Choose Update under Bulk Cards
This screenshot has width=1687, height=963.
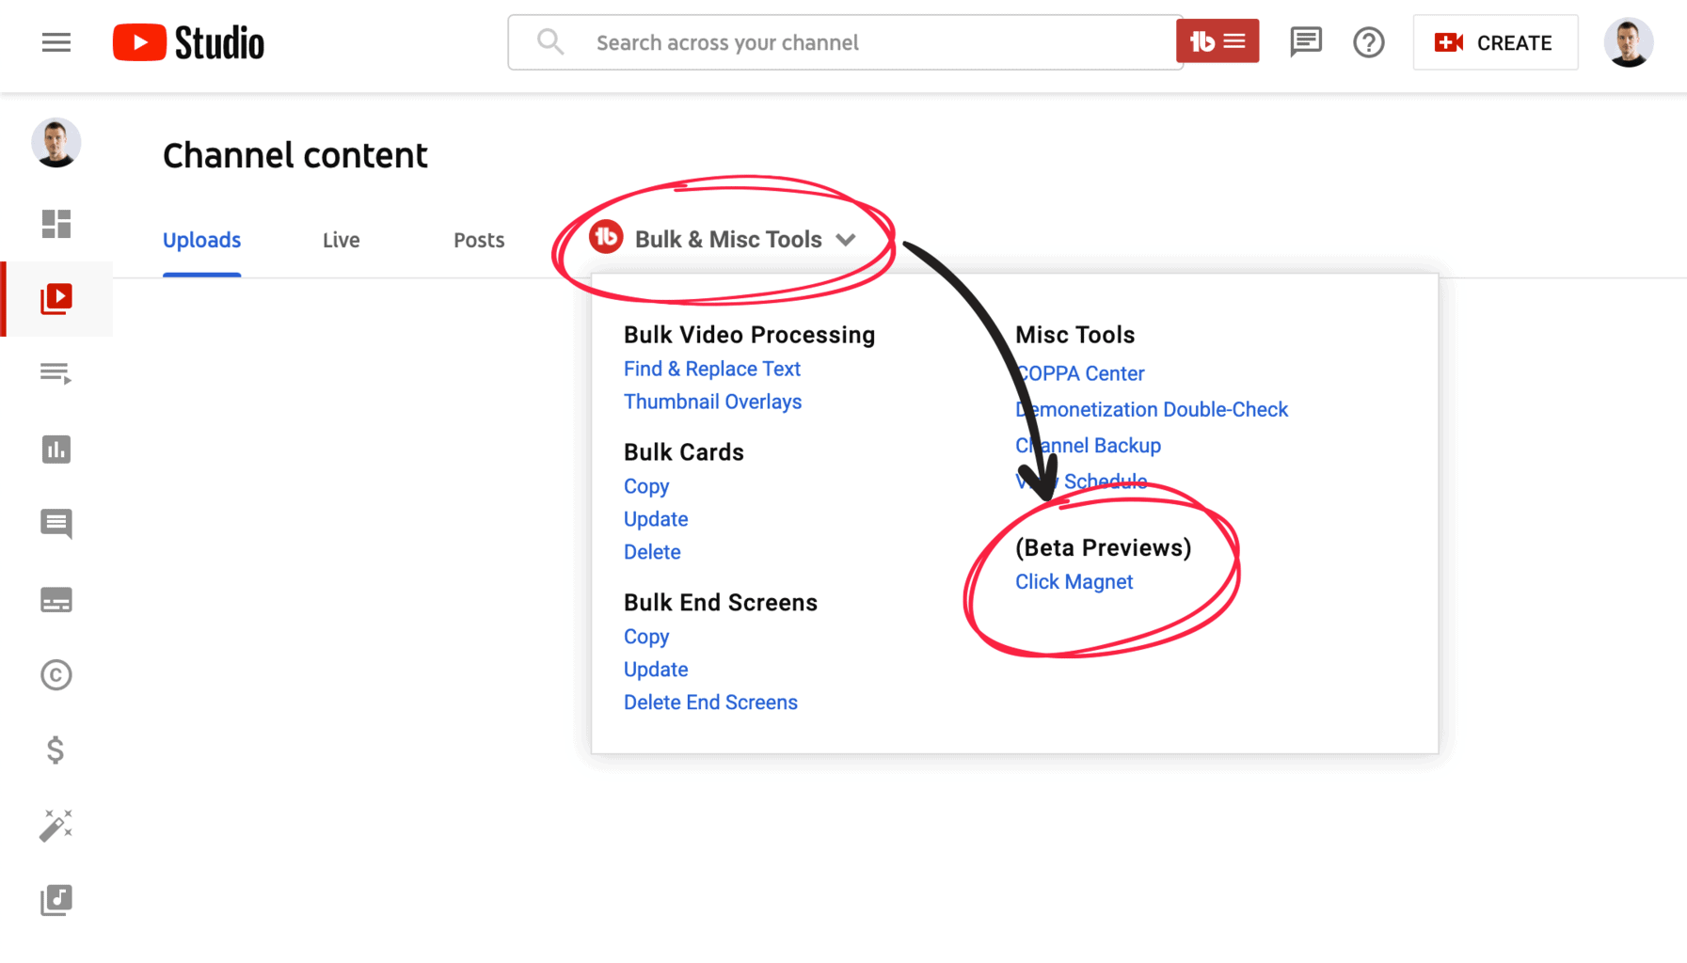click(x=656, y=519)
